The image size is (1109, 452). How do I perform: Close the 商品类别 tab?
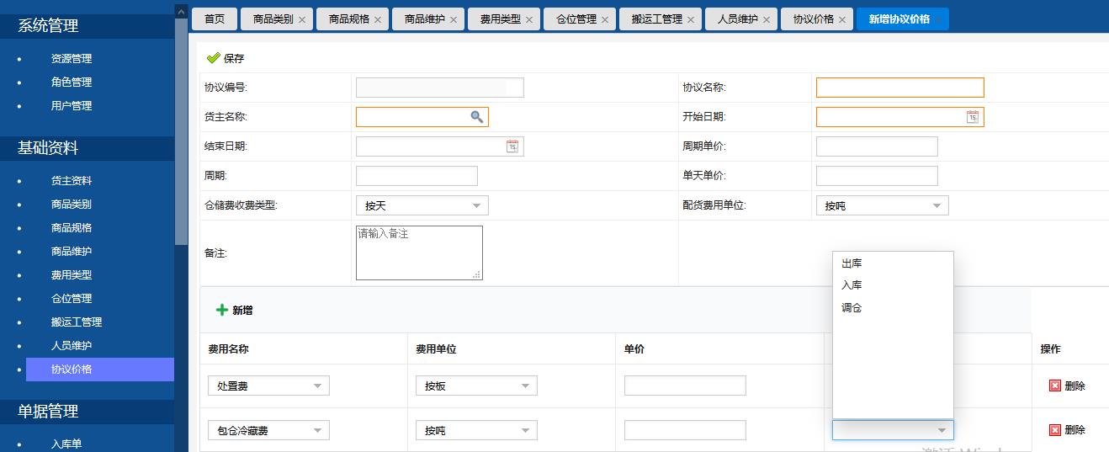pyautogui.click(x=302, y=19)
